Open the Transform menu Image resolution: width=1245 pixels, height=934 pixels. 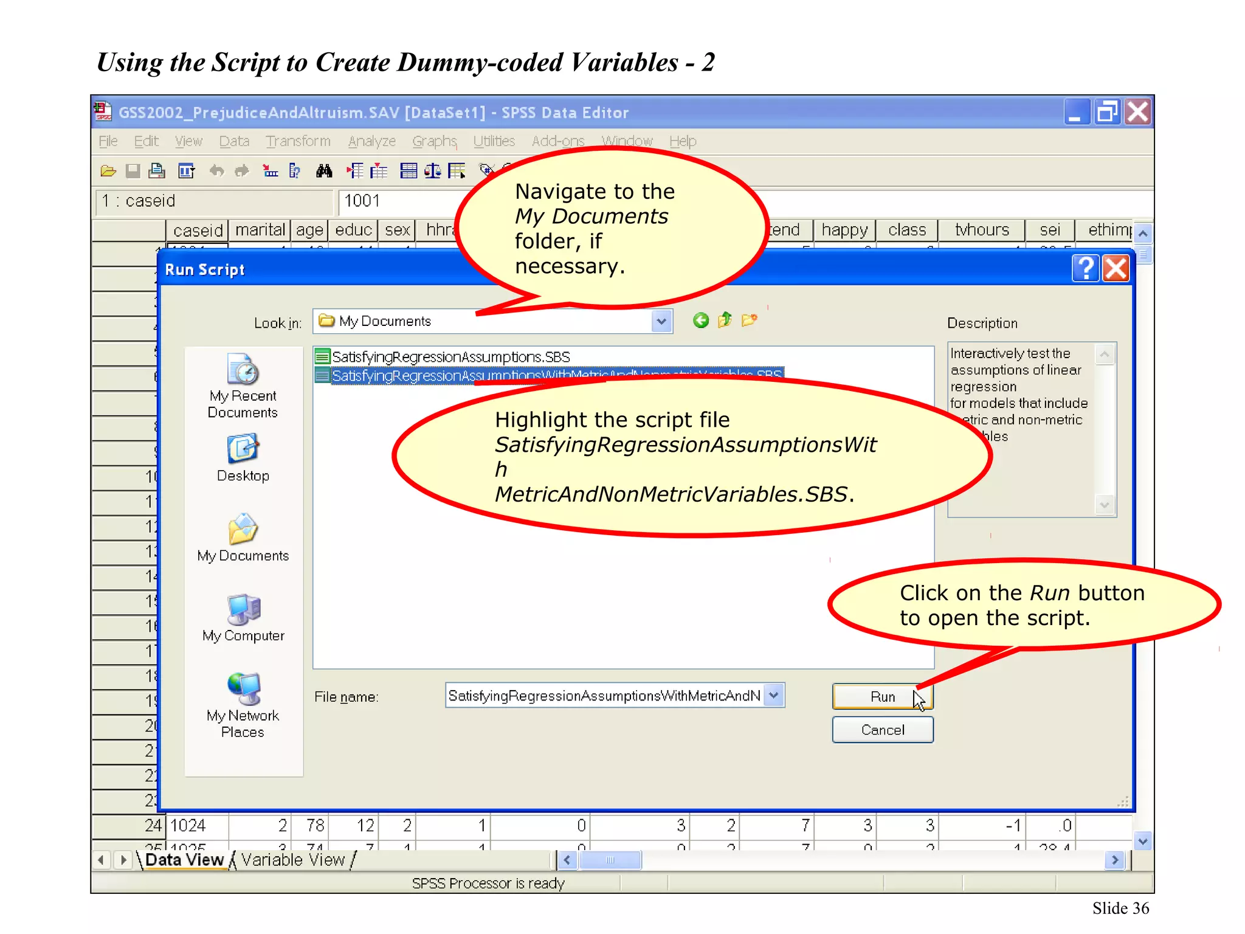pyautogui.click(x=298, y=141)
